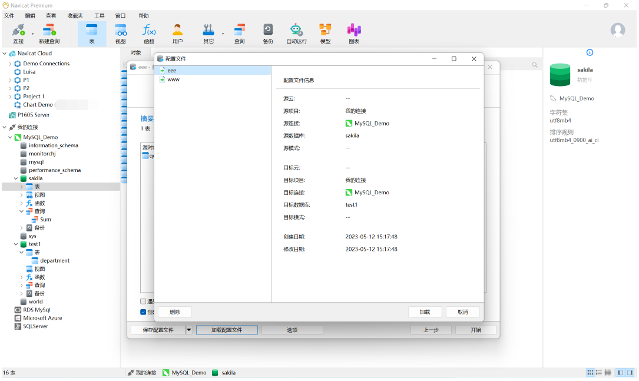Toggle the unchecked checkbox in the sync dialog

[143, 302]
